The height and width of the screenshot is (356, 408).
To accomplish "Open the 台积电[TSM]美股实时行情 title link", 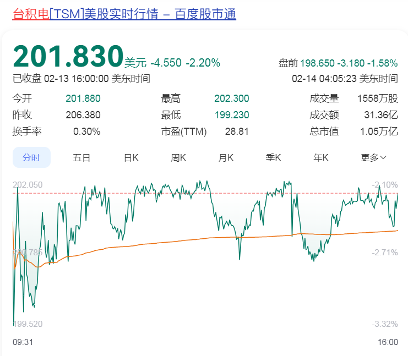I will [124, 14].
